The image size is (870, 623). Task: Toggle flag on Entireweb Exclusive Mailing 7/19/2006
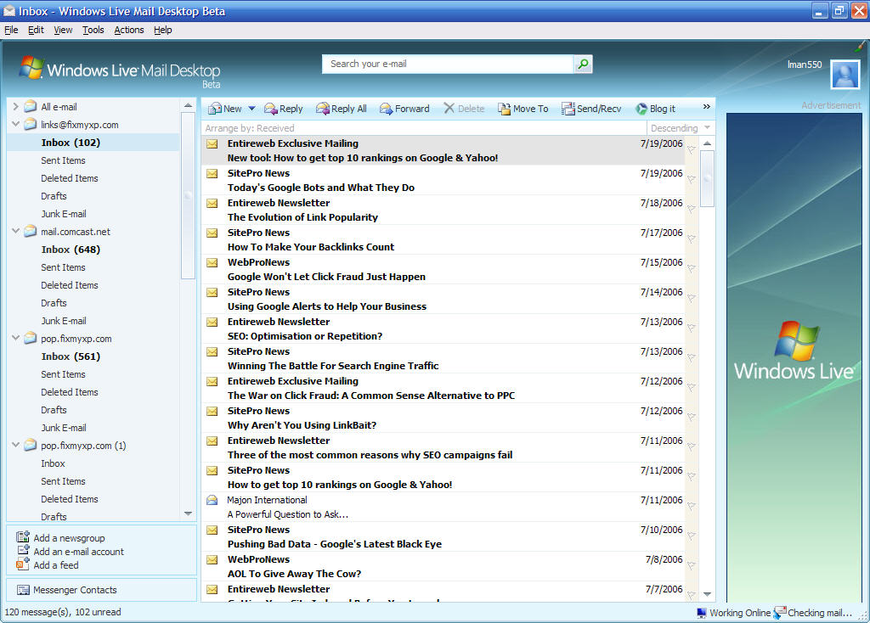click(x=692, y=149)
